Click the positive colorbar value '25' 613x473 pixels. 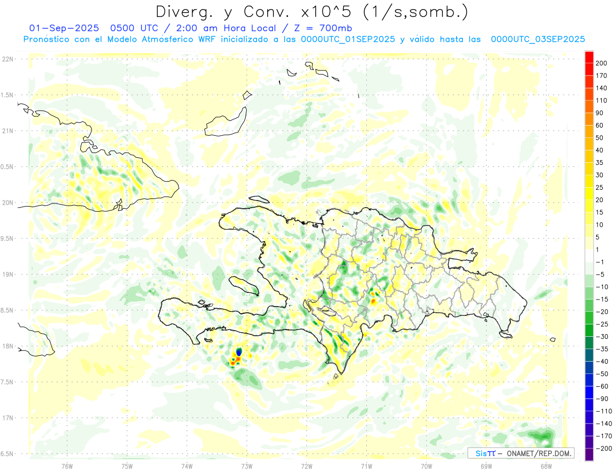tap(600, 187)
